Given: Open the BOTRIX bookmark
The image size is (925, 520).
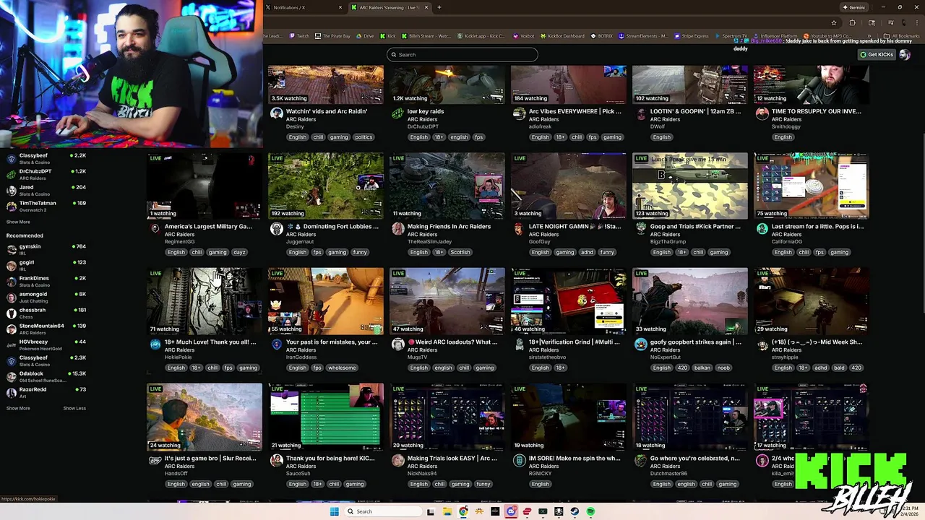Looking at the screenshot, I should (601, 35).
